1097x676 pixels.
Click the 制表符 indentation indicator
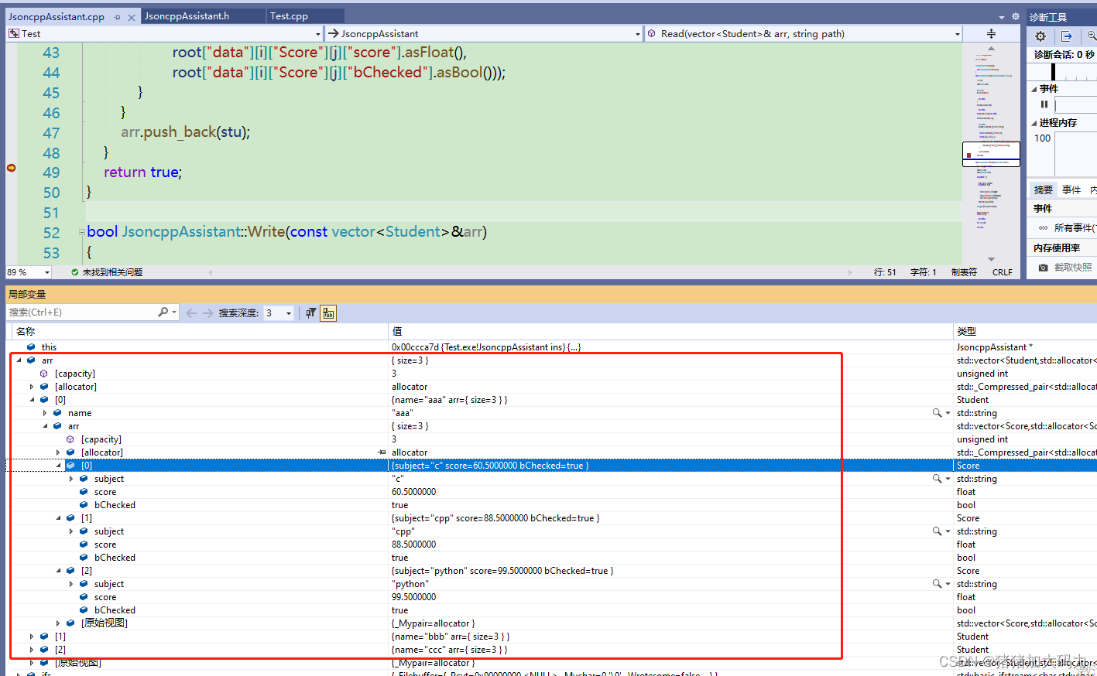point(964,272)
